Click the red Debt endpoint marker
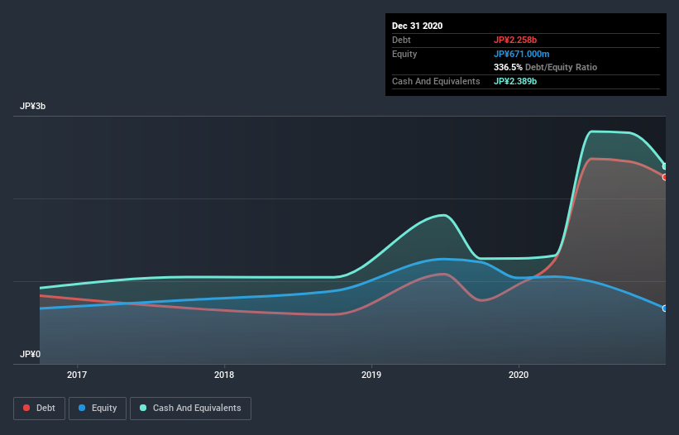Viewport: 679px width, 435px height. pos(665,177)
